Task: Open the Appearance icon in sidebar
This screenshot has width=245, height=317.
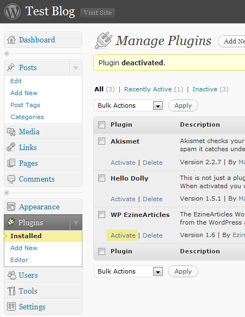Action: [x=11, y=207]
